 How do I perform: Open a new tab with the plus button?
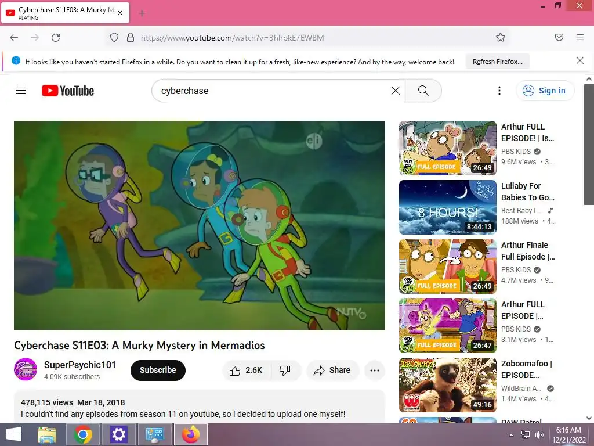[142, 13]
